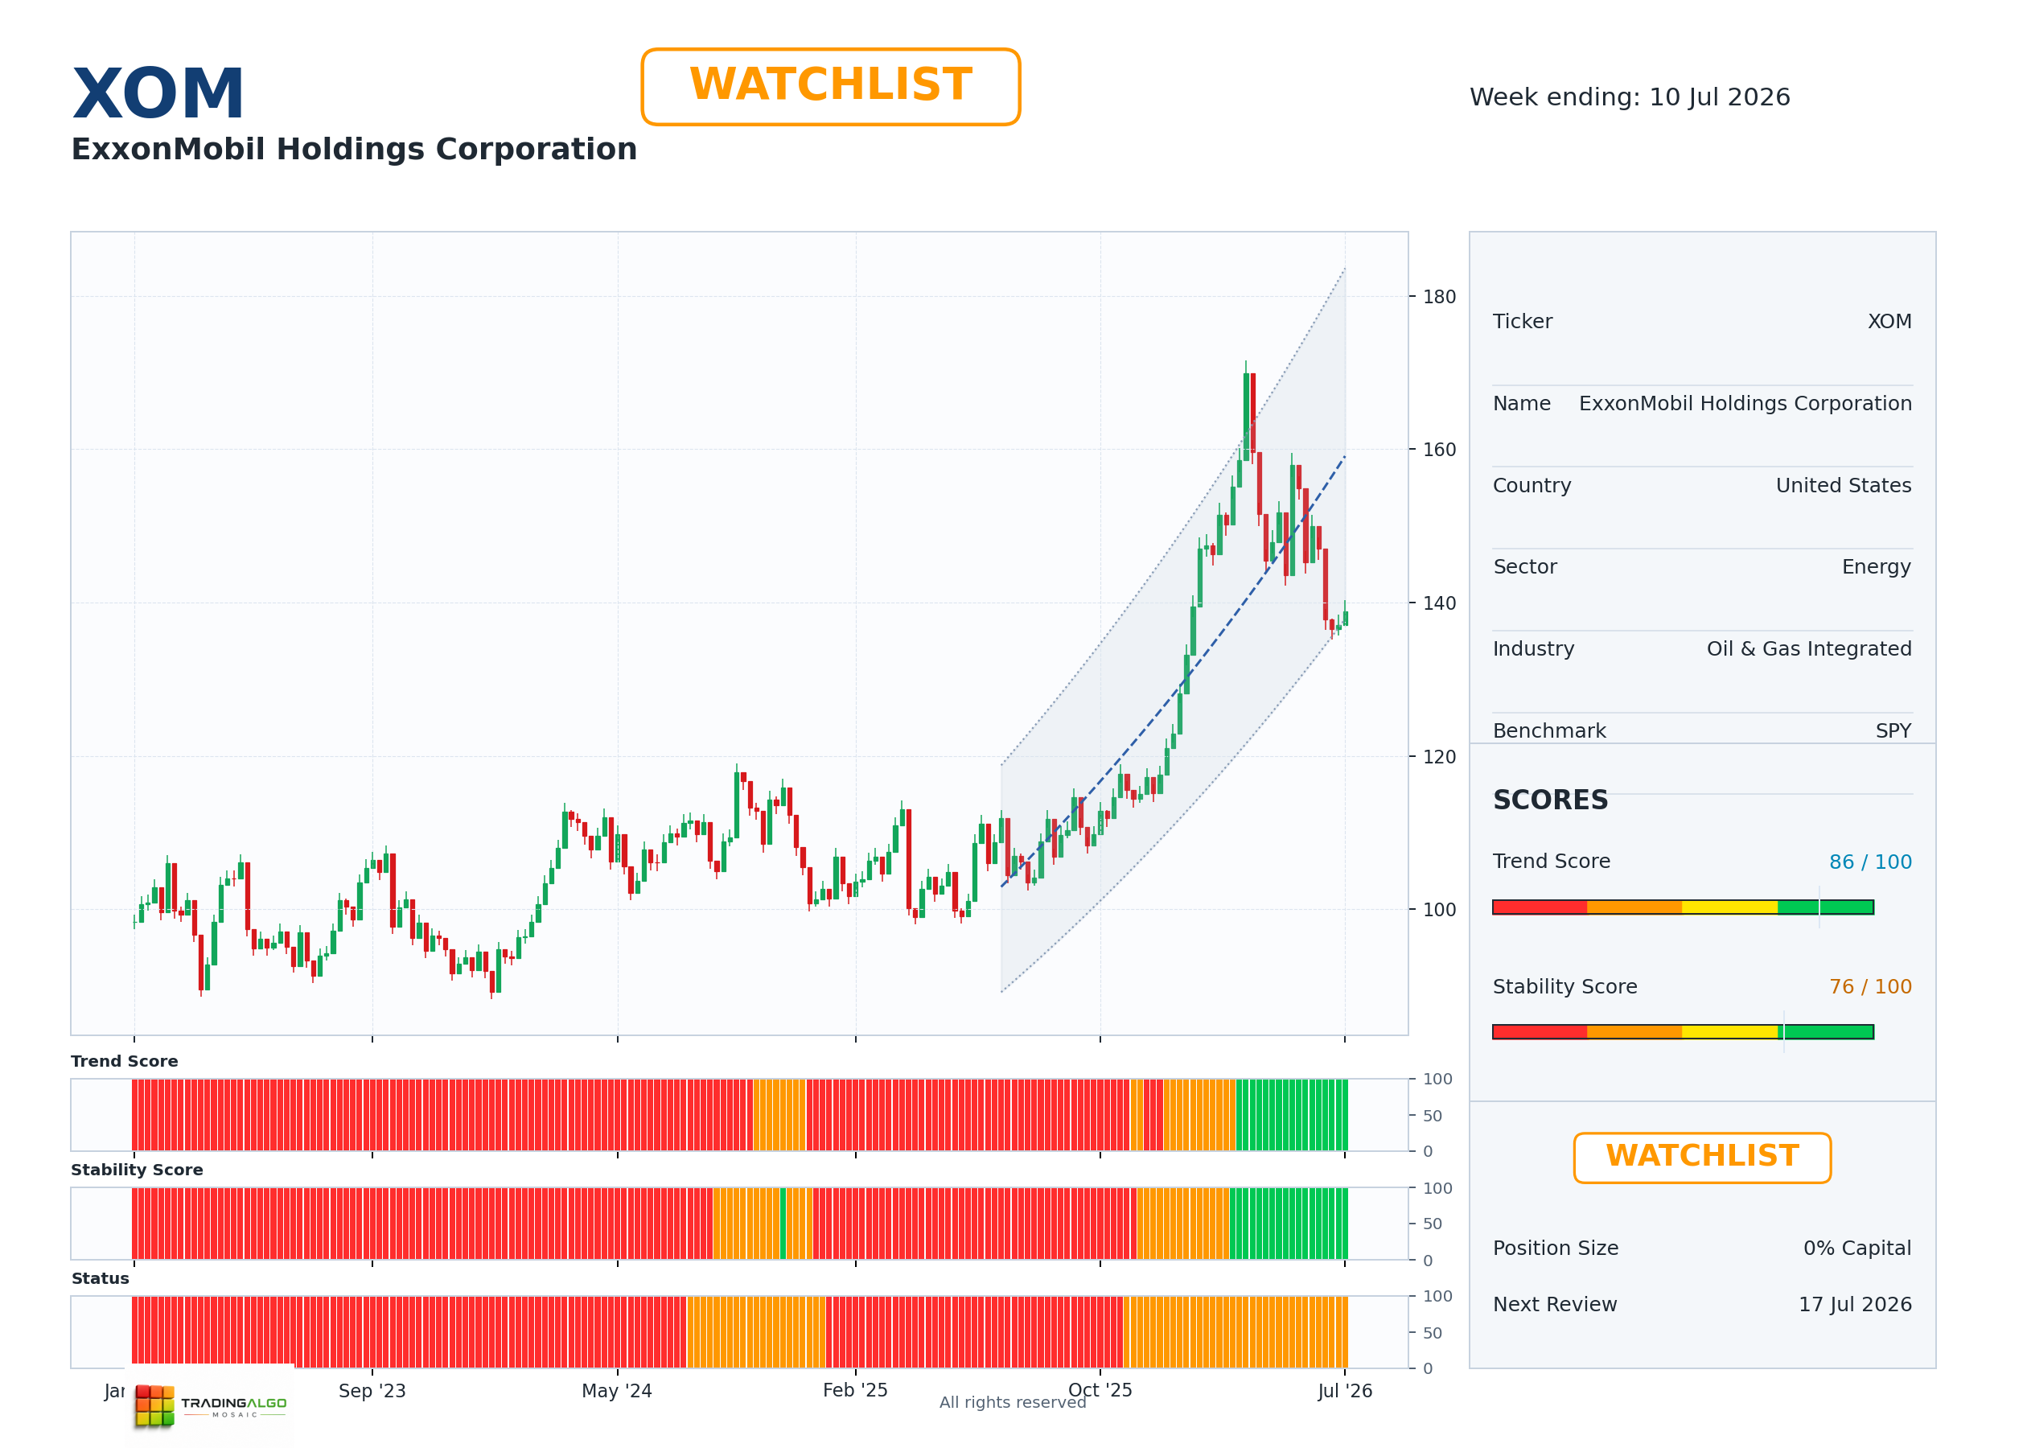Click the orange recent segment of Status strip
Viewport: 2027px width, 1448px height.
(1236, 1332)
